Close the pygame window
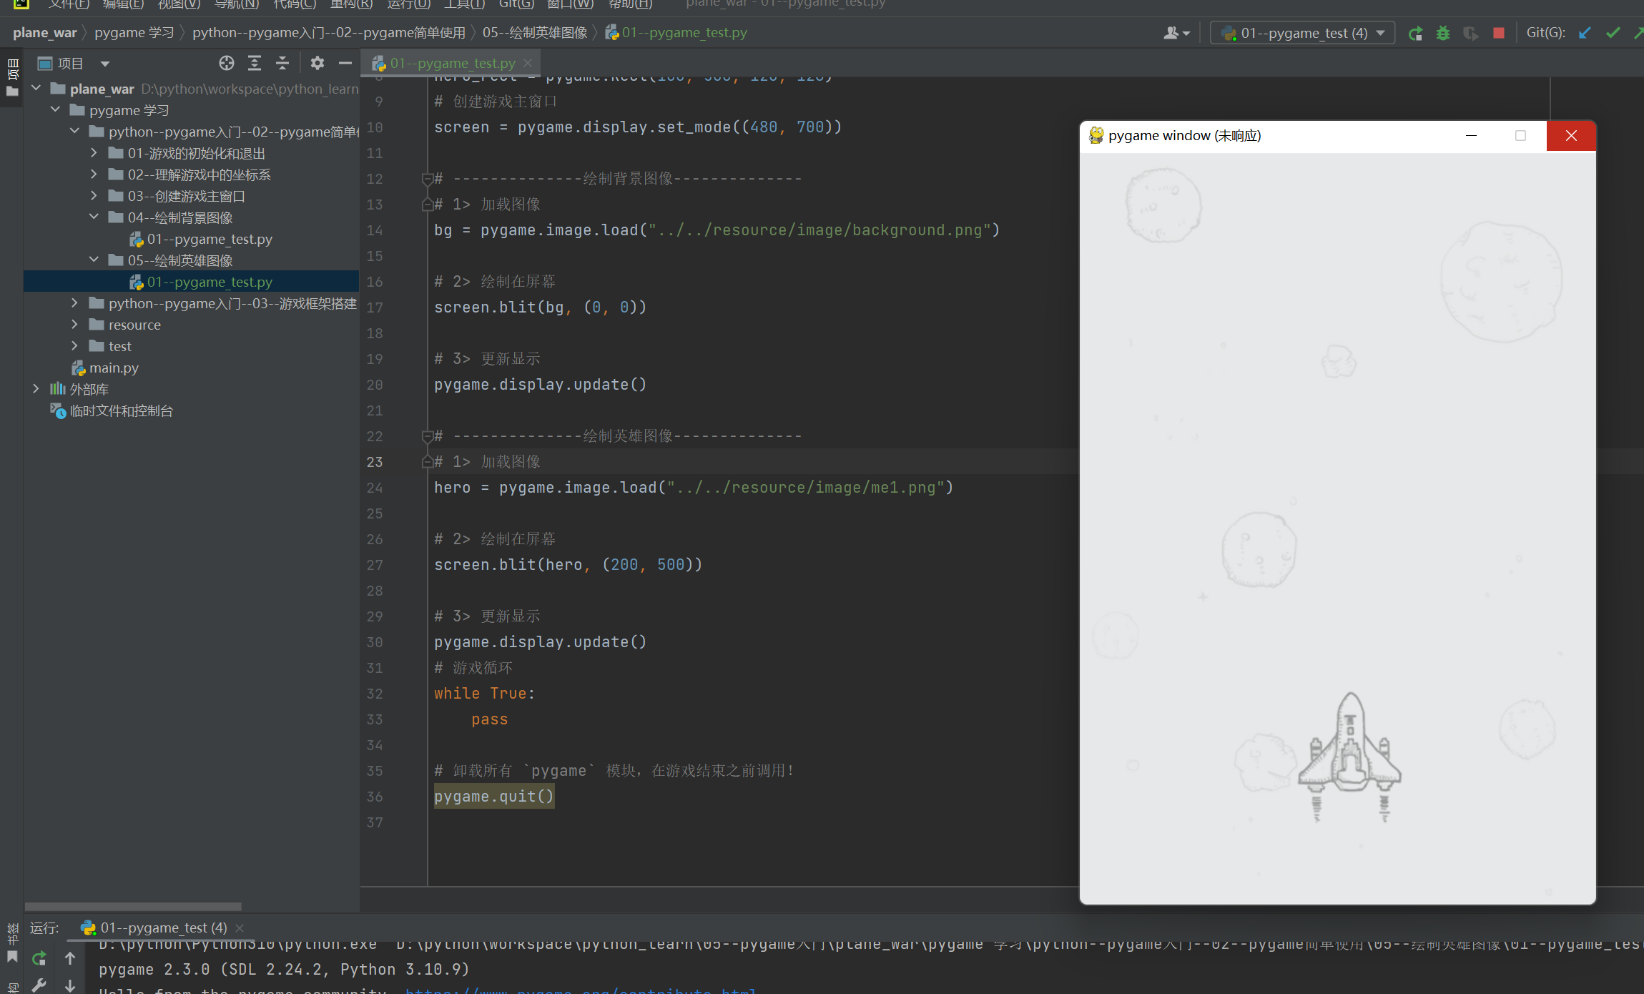 pyautogui.click(x=1571, y=136)
